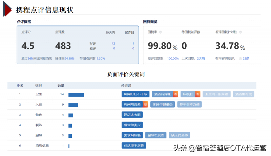Select the 酒店太老旧 keyword tag

click(132, 115)
